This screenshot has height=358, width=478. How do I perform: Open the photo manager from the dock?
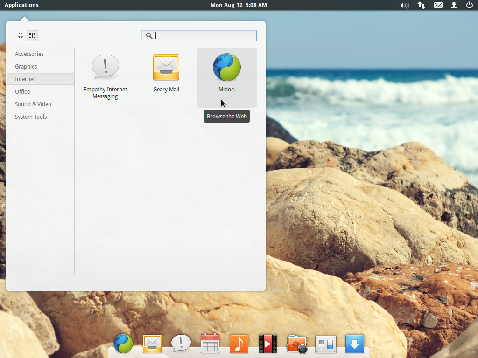pos(297,344)
